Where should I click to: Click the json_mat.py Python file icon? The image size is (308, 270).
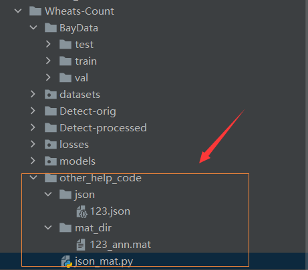(67, 261)
